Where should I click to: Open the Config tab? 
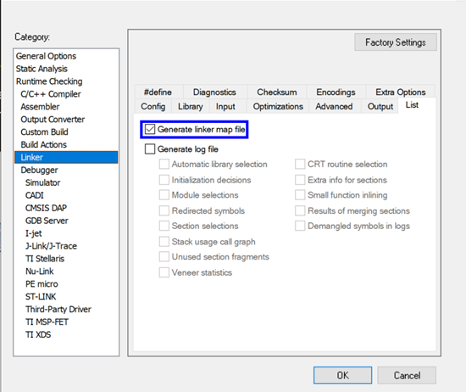pyautogui.click(x=153, y=106)
